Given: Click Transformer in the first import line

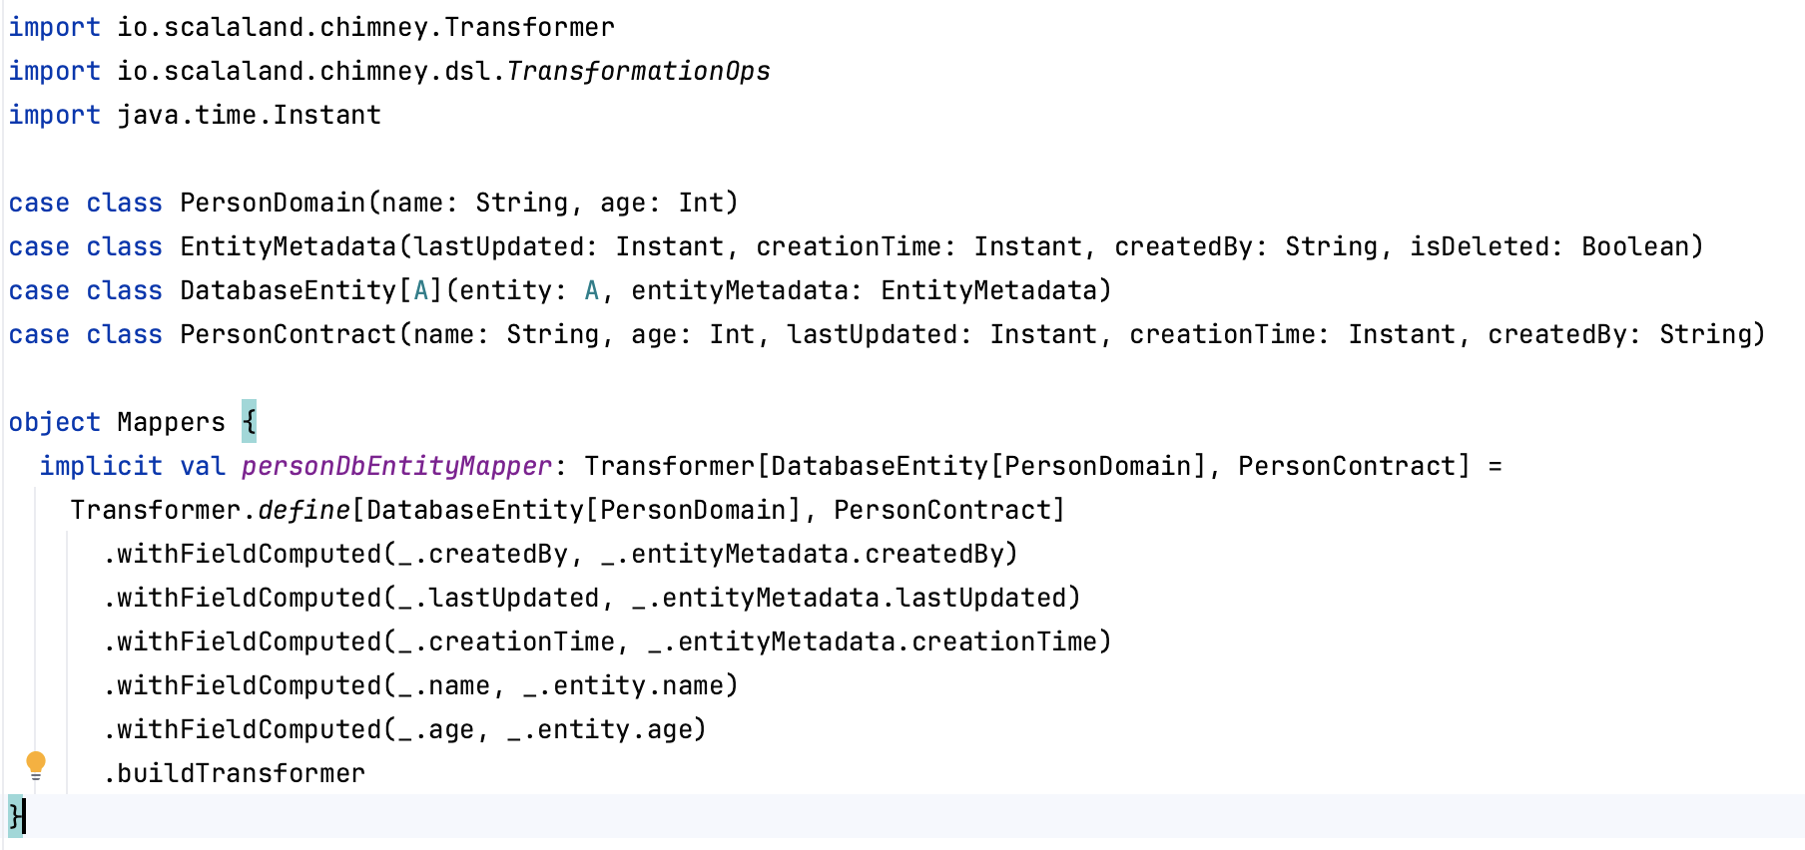Looking at the screenshot, I should (x=529, y=27).
